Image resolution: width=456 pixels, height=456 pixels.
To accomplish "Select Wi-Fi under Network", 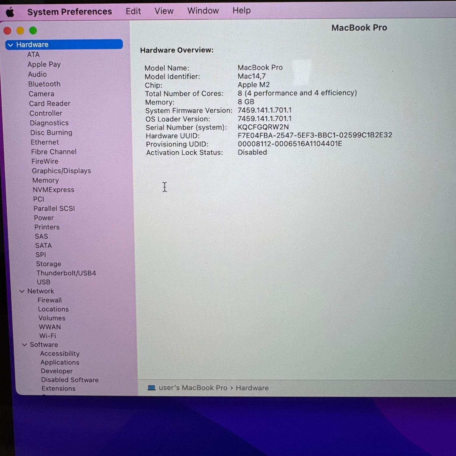I will tap(48, 336).
